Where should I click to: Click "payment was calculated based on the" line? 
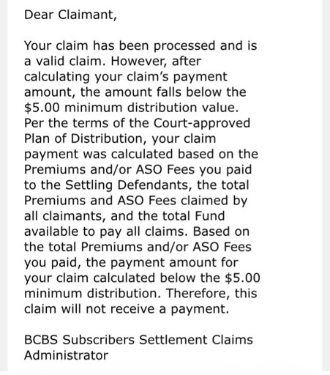tap(141, 155)
